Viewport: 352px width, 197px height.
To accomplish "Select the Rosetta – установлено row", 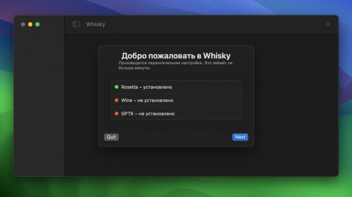I will pyautogui.click(x=176, y=87).
